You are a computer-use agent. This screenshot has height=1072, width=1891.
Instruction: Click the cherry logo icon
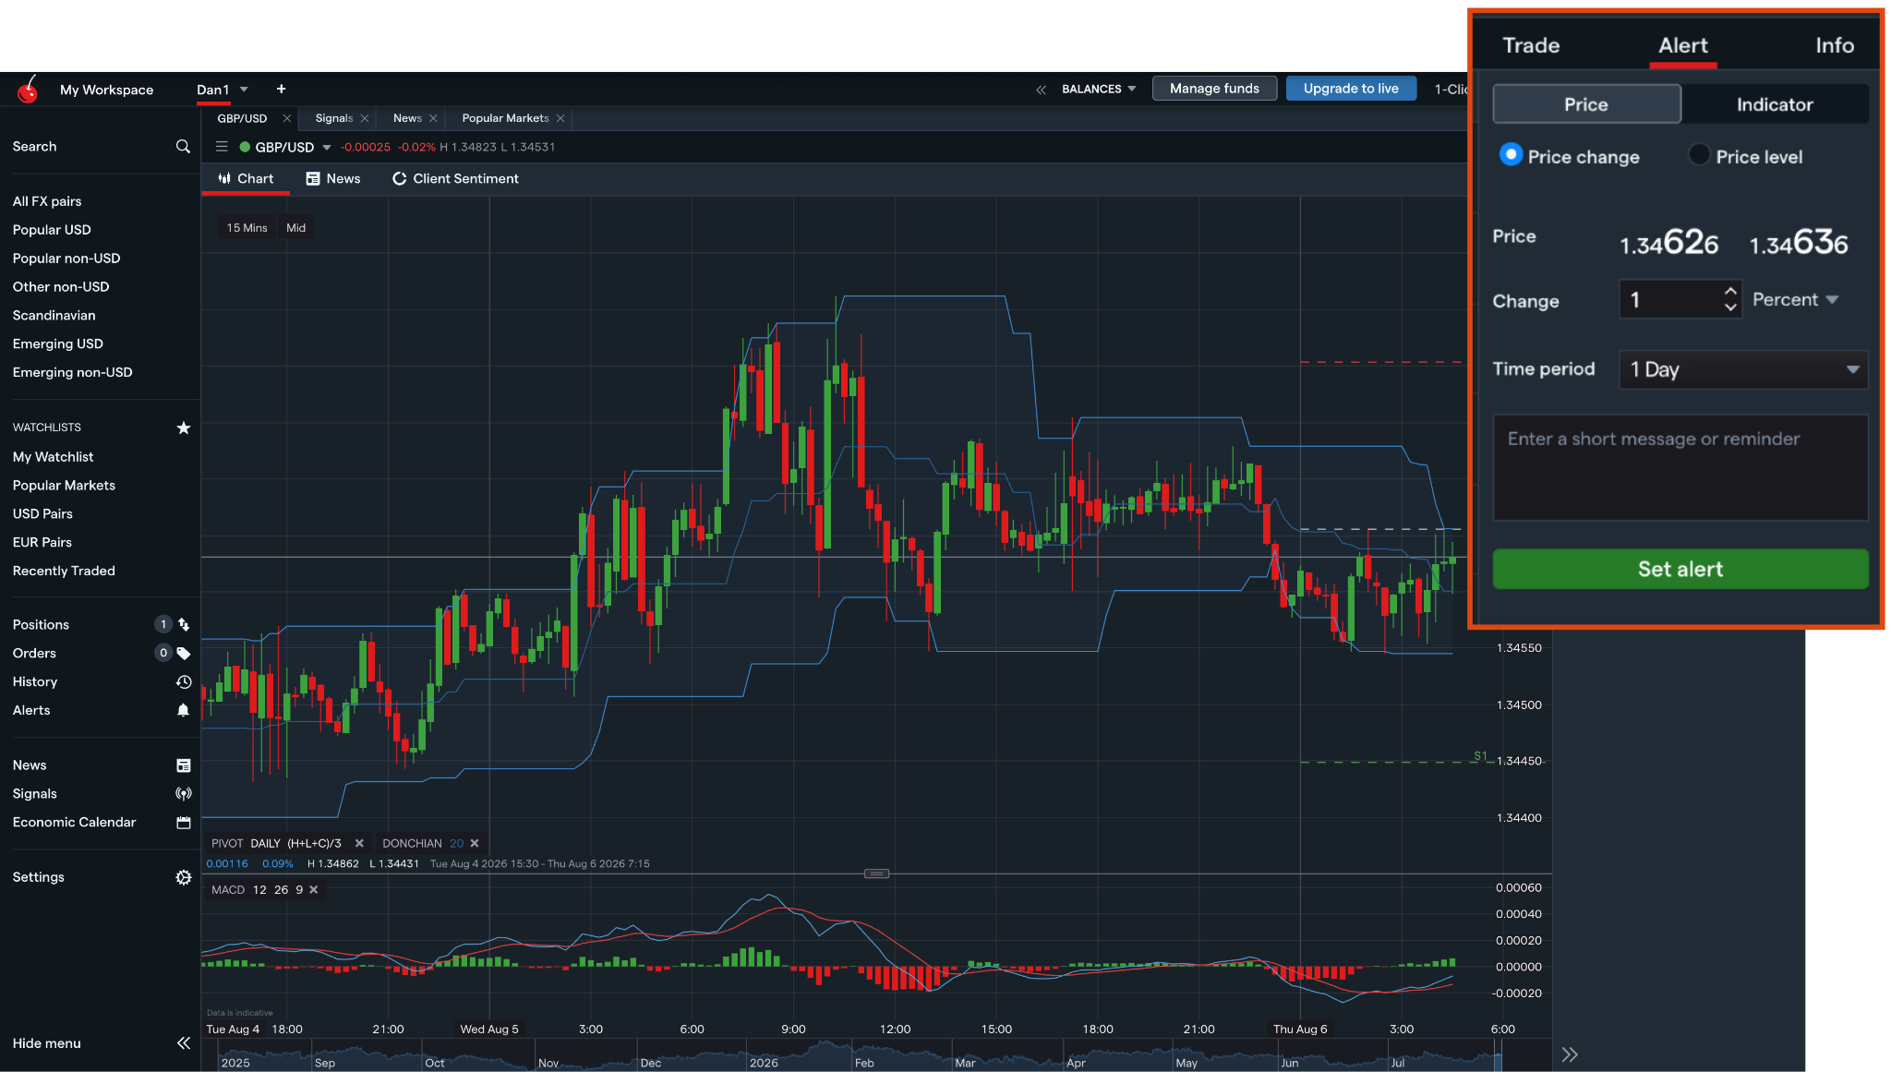(x=29, y=90)
